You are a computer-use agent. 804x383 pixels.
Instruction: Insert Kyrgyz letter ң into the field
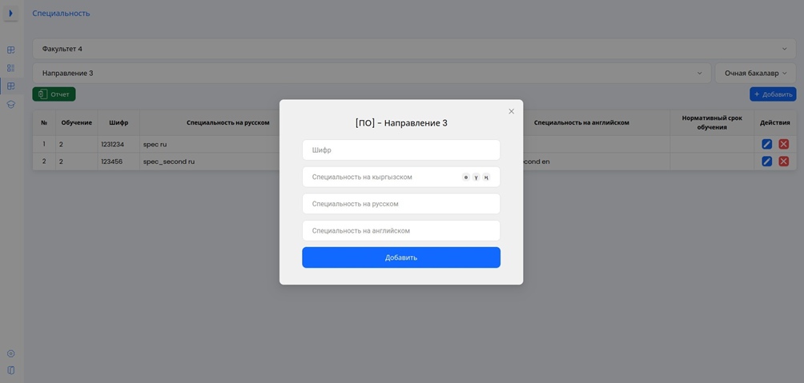click(x=486, y=178)
